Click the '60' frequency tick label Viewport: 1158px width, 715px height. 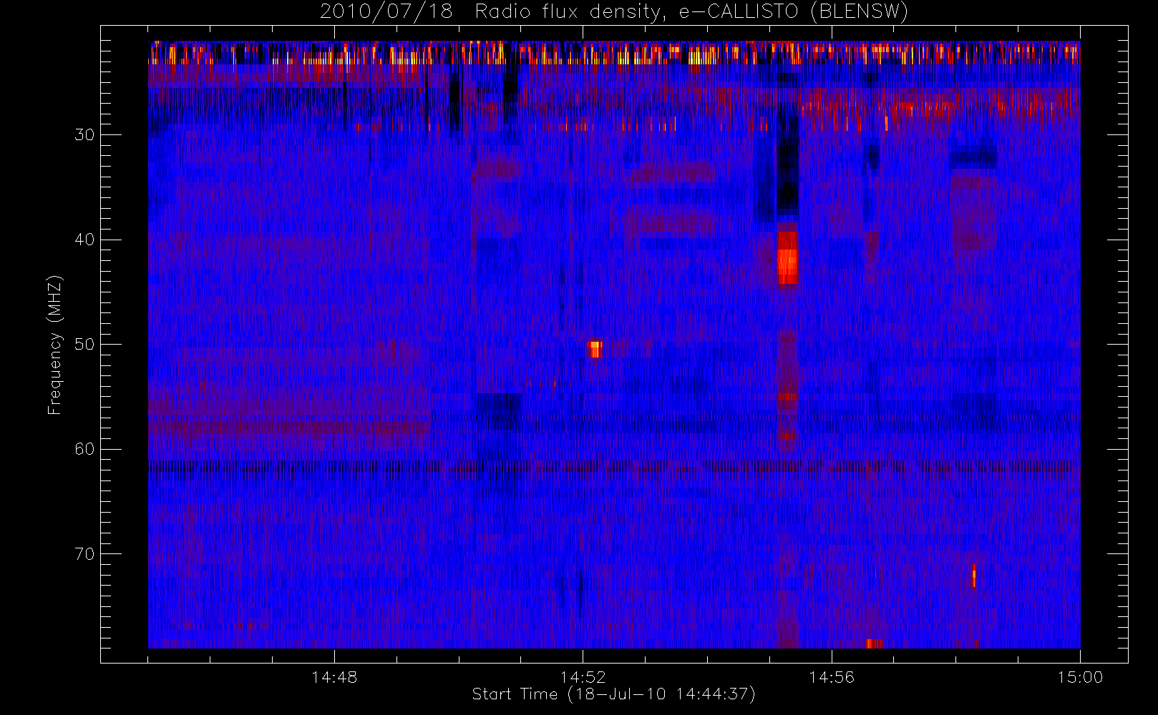(84, 449)
